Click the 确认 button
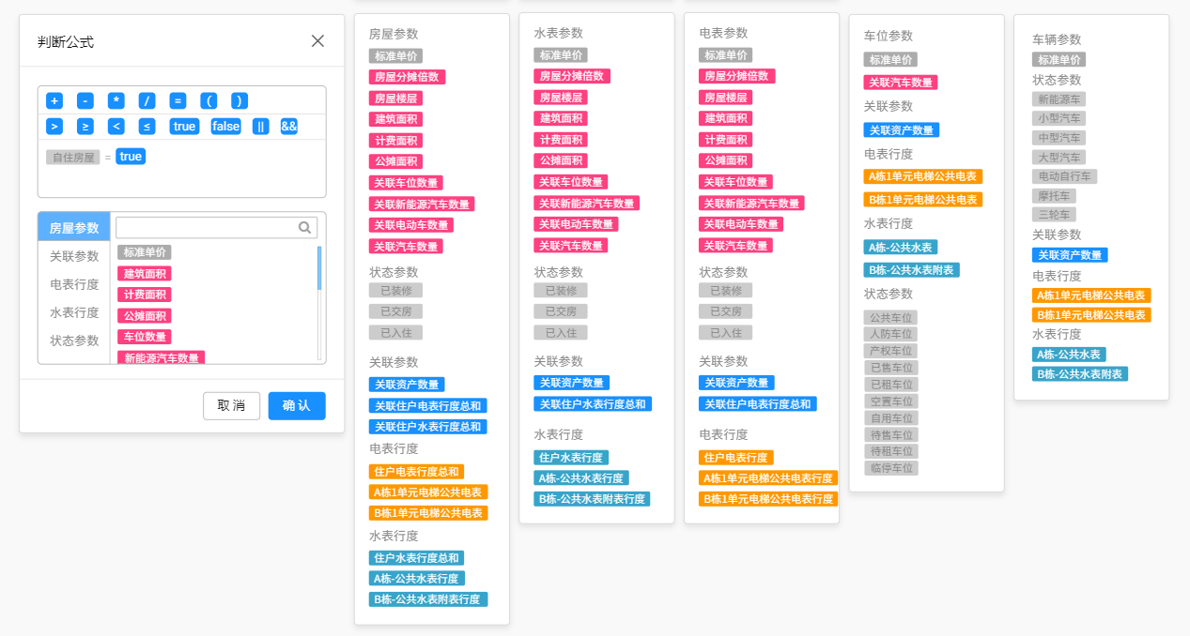This screenshot has height=636, width=1190. tap(297, 405)
